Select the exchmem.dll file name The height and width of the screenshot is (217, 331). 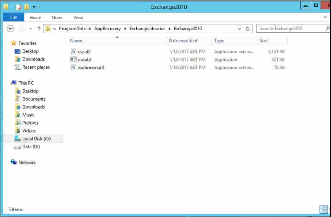pos(91,68)
